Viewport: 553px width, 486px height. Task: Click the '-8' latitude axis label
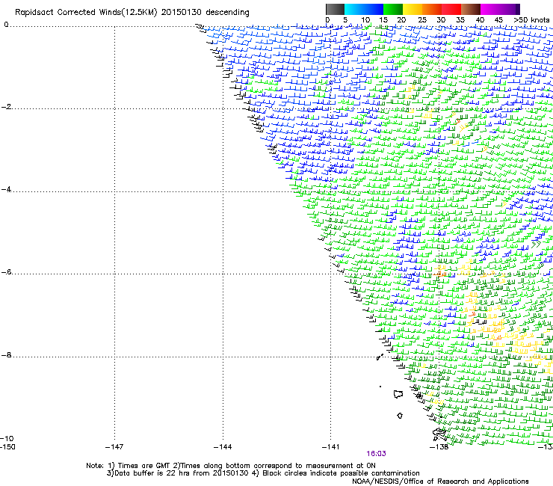pyautogui.click(x=6, y=355)
